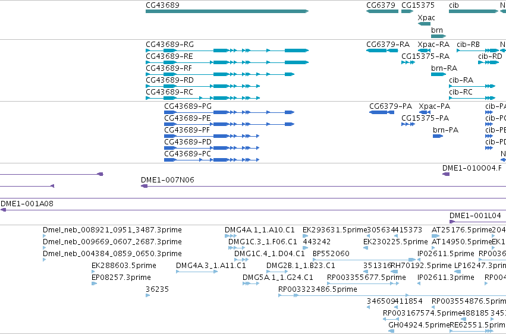Screen dimensions: 506x334
Task: Select the brn-RA transcript label
Action: click(x=444, y=68)
